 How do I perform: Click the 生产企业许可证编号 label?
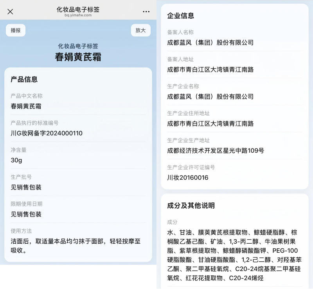coord(191,168)
